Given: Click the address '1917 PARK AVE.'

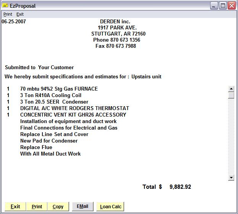Looking at the screenshot, I should tap(117, 28).
